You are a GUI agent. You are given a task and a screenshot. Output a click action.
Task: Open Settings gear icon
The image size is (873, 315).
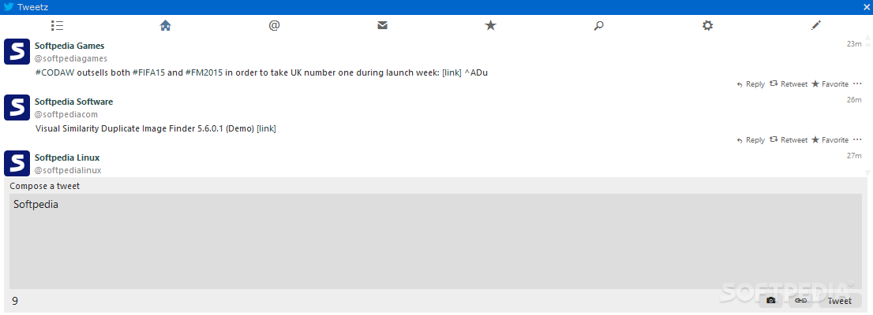pyautogui.click(x=707, y=25)
